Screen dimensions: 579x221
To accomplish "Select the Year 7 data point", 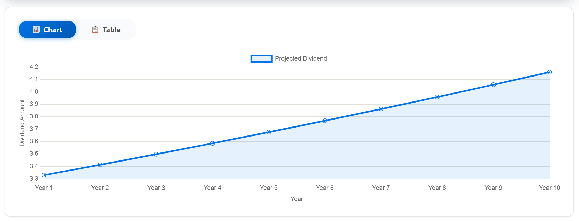I will click(381, 109).
